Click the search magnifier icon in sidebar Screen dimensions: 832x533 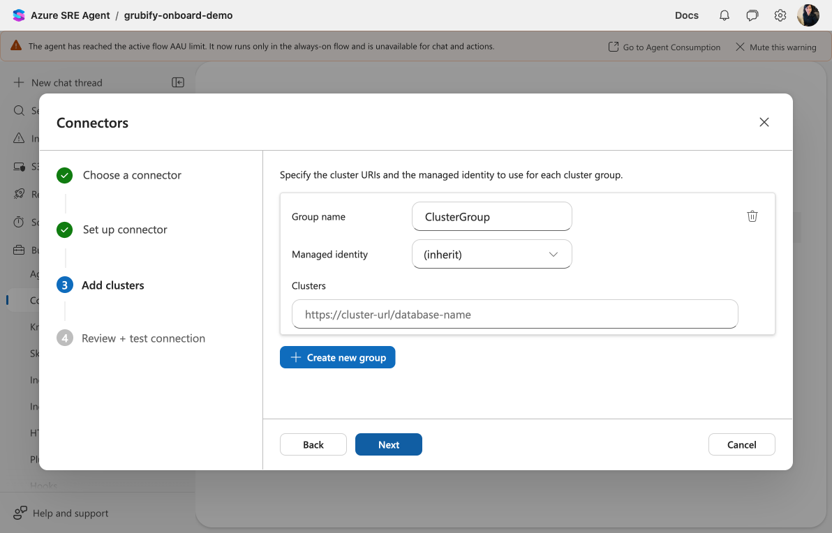tap(19, 110)
